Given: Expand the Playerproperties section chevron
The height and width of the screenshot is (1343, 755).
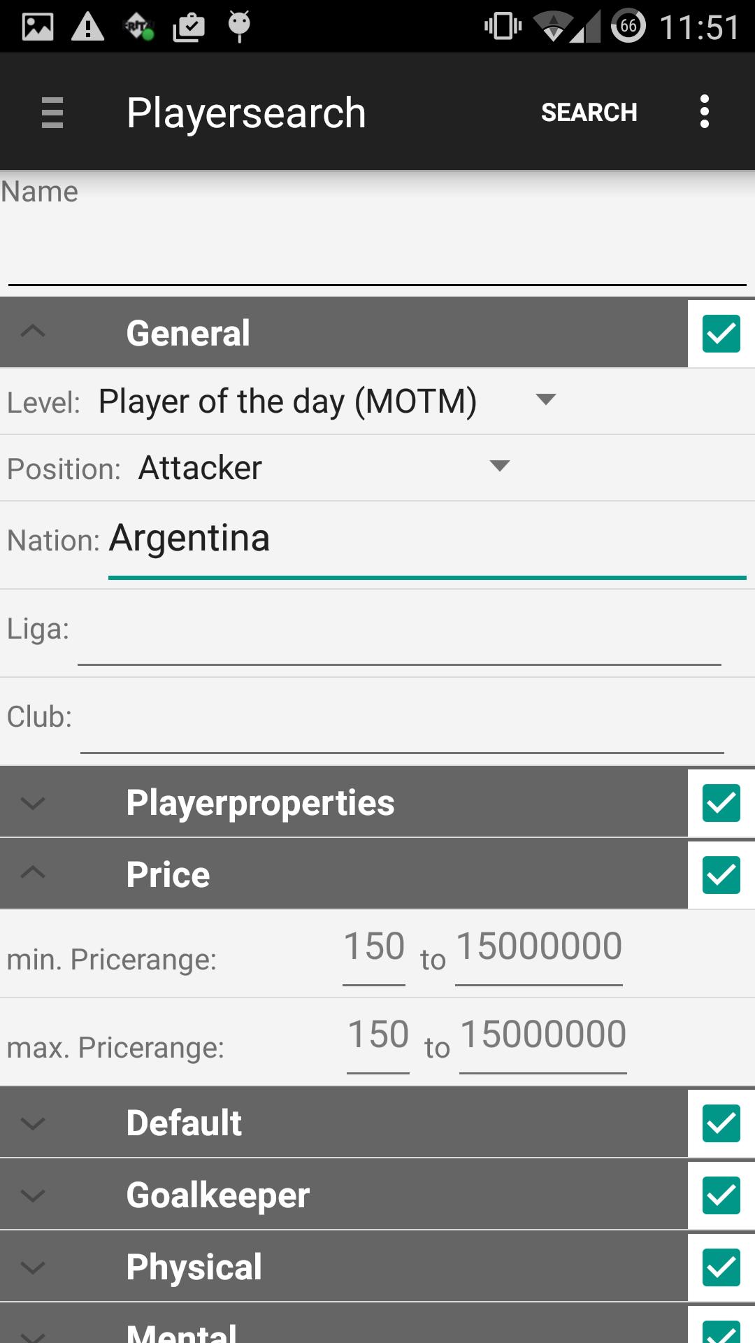Looking at the screenshot, I should click(33, 803).
